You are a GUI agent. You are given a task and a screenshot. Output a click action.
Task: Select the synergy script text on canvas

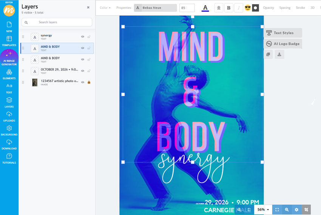pos(193,168)
